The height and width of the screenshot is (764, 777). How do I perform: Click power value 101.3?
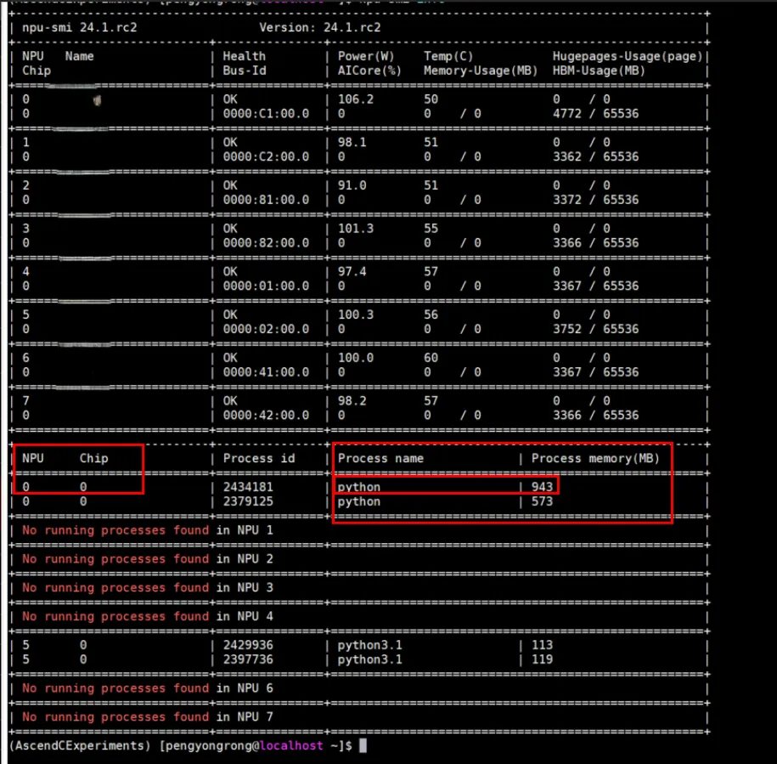(355, 229)
